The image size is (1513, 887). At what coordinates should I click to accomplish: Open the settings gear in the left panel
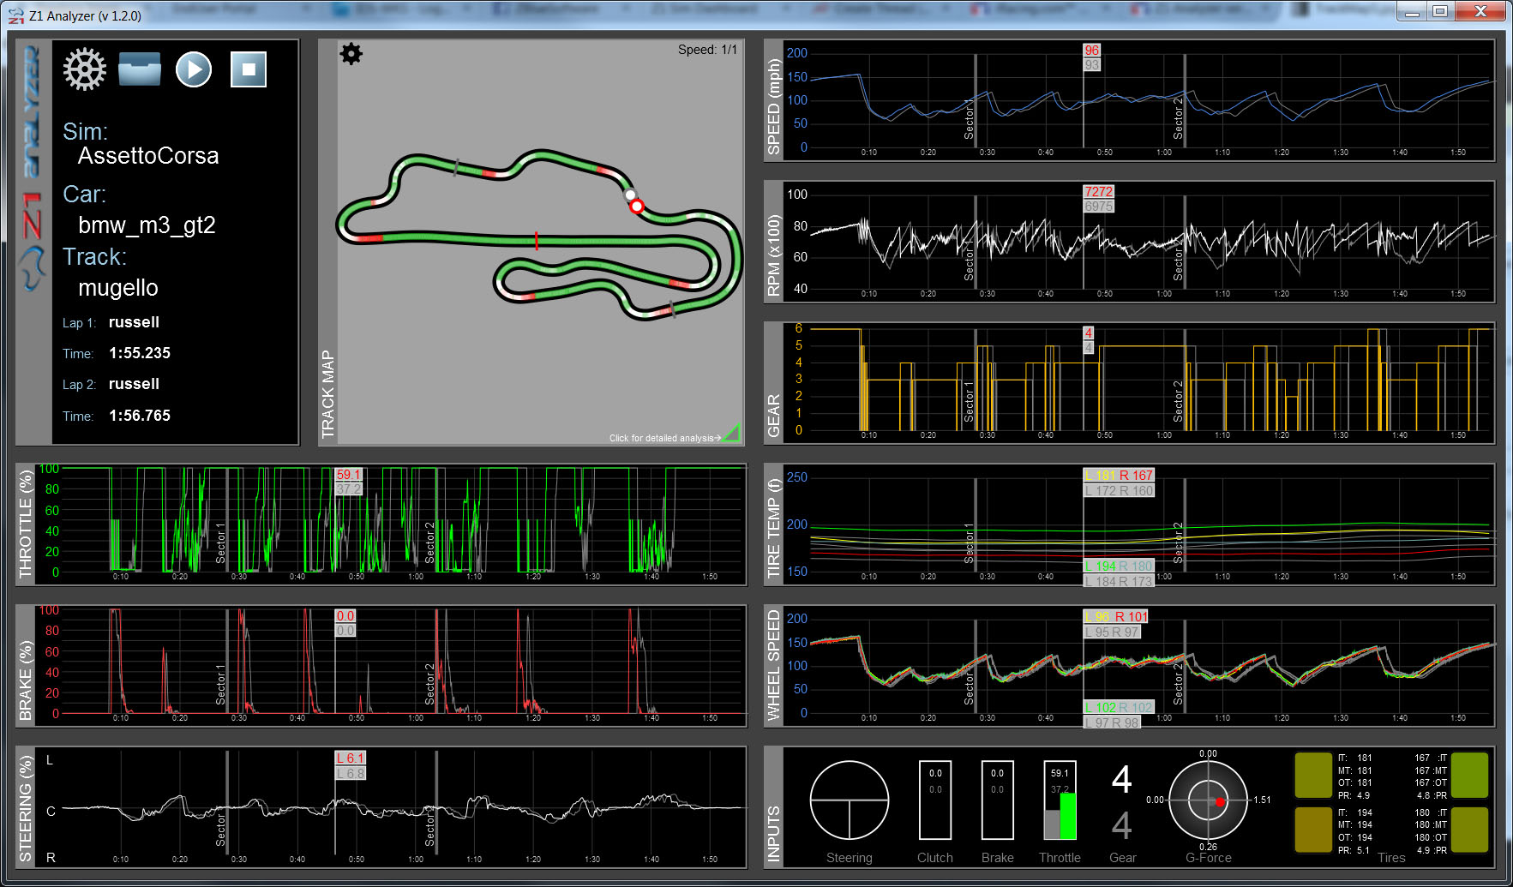coord(85,69)
